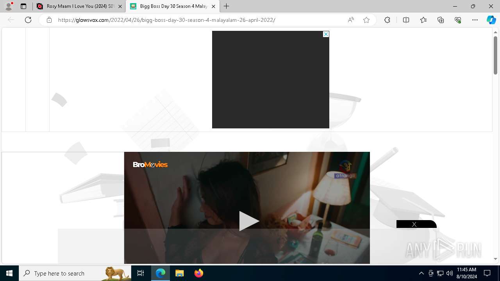Open a new browser tab

pos(226,6)
